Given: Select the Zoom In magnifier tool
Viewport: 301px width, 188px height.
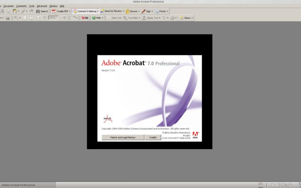Looking at the screenshot, I should (x=16, y=18).
